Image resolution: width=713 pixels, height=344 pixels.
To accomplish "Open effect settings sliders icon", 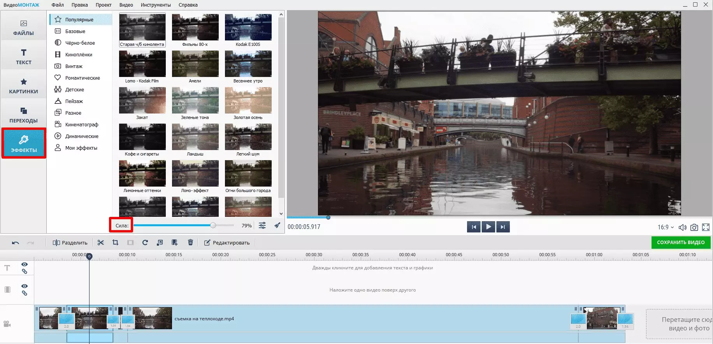I will pos(262,225).
